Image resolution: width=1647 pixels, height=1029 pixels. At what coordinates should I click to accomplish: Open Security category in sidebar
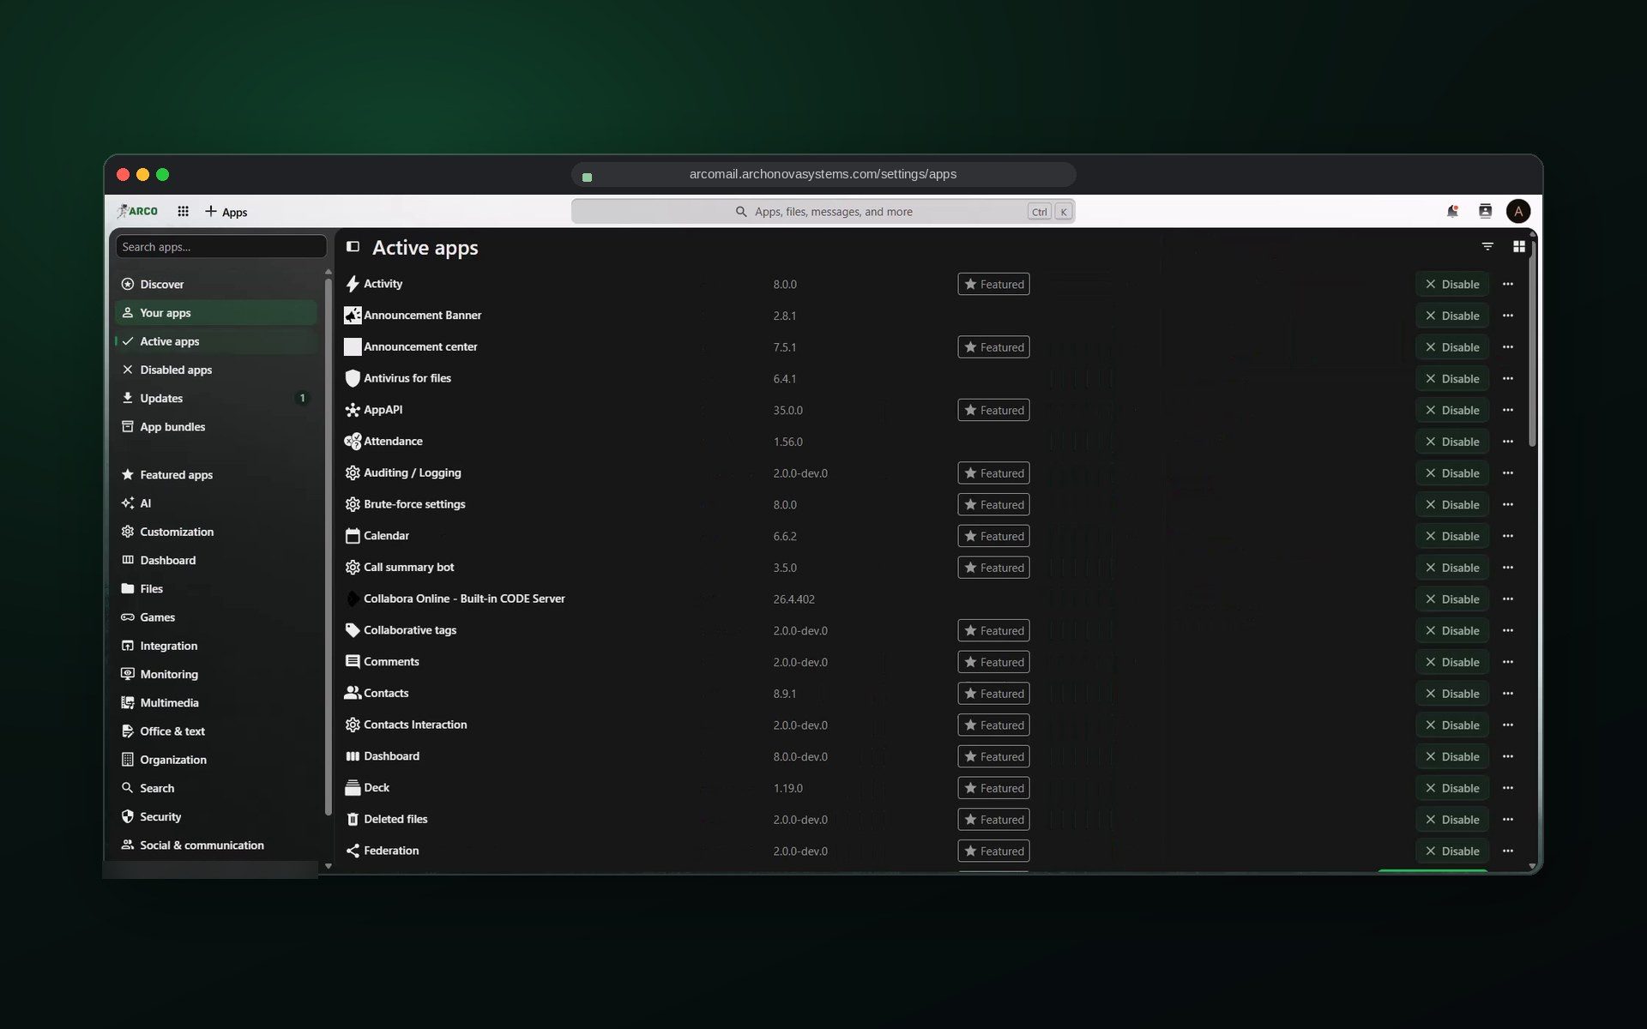[x=216, y=816]
